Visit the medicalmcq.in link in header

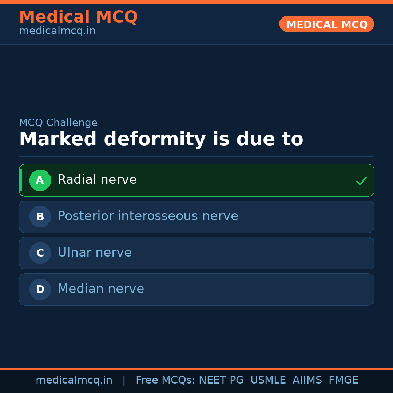(x=57, y=31)
